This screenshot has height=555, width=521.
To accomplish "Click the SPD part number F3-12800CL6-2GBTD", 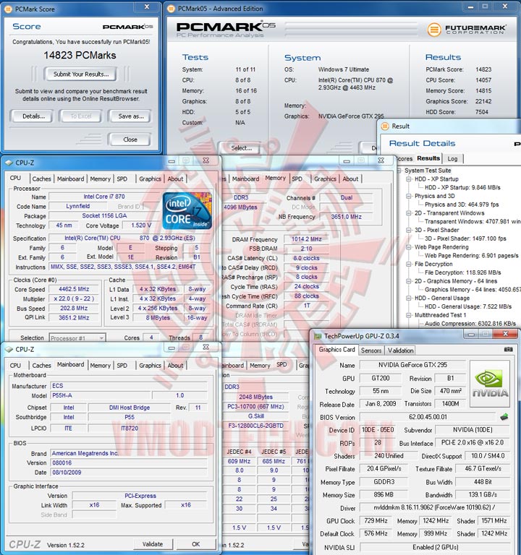I will (255, 426).
